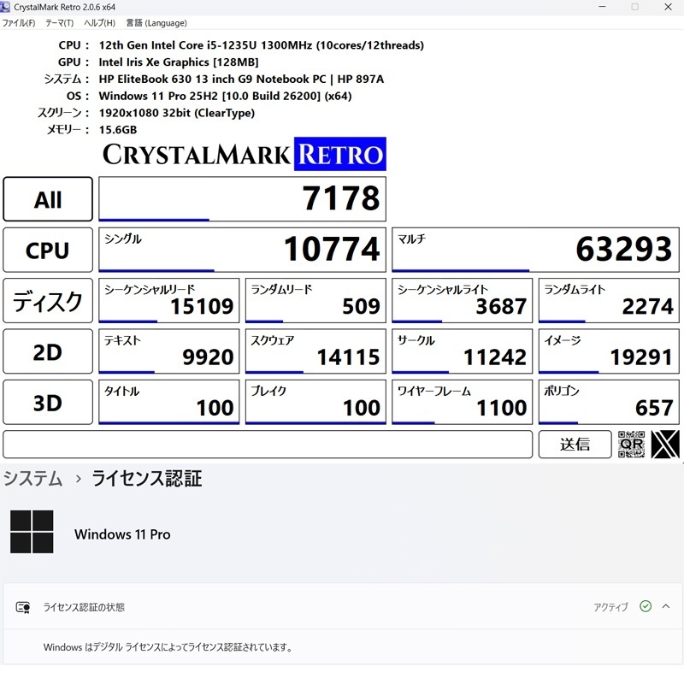Image resolution: width=684 pixels, height=684 pixels.
Task: Collapse the license status section chevron
Action: pyautogui.click(x=666, y=606)
